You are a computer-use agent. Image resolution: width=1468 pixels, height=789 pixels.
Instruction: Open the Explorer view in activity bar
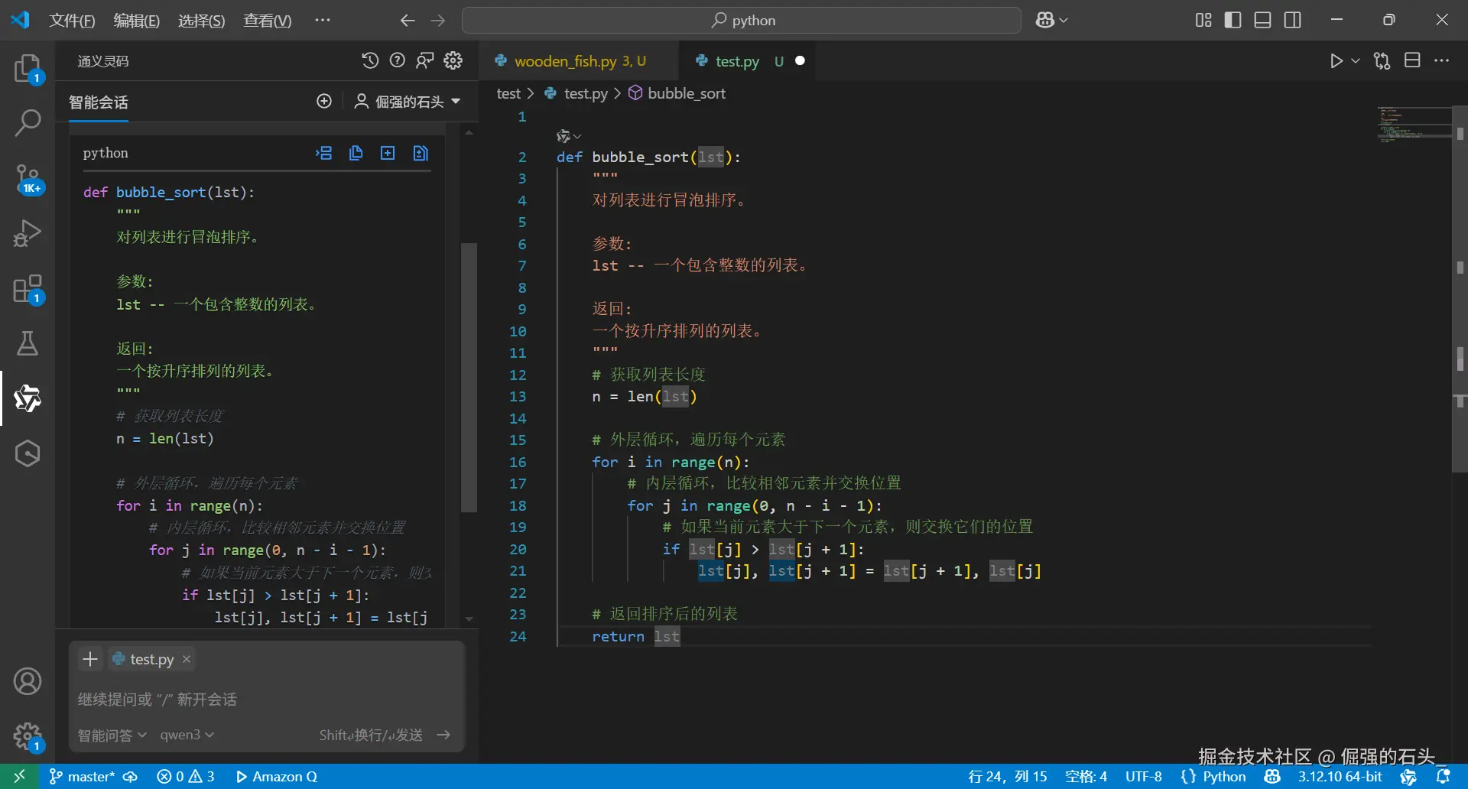point(28,69)
